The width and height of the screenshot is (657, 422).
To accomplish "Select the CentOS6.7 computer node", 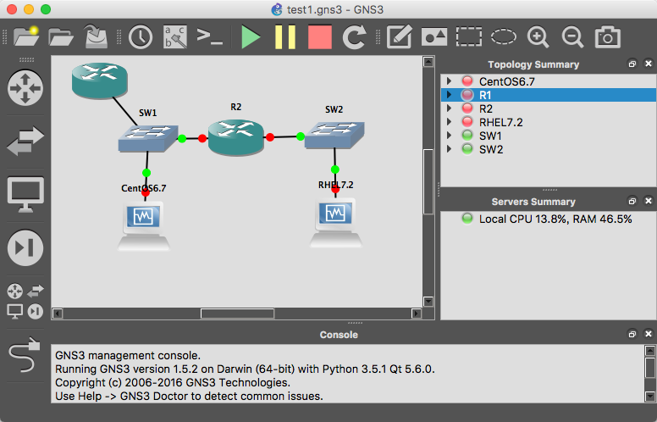I will (143, 226).
